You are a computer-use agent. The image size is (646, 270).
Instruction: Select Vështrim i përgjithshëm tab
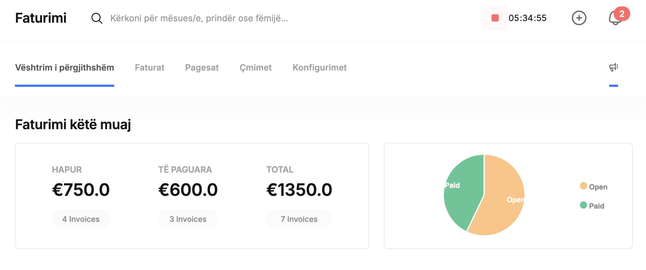(65, 67)
